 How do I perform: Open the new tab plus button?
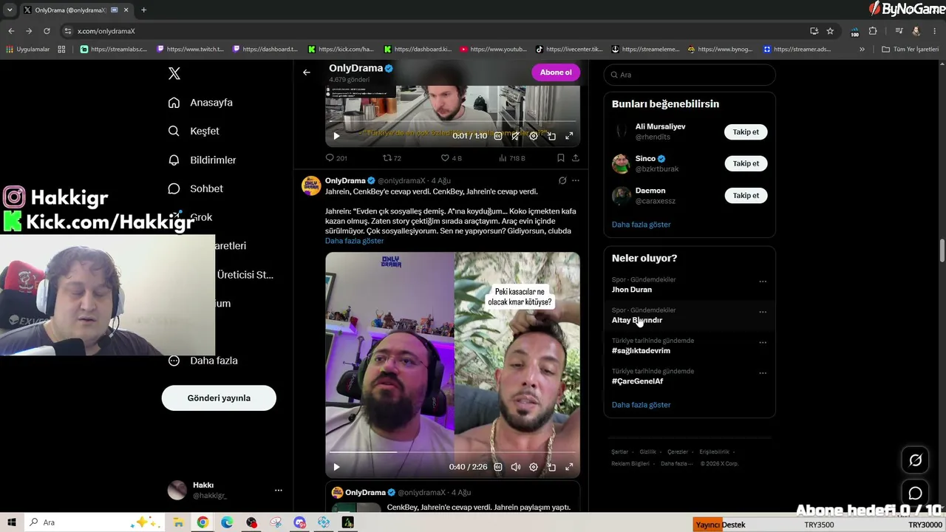click(x=143, y=10)
